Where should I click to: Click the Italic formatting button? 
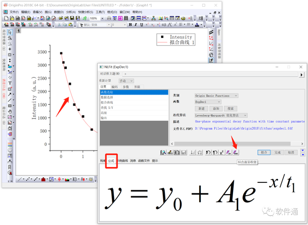click(136, 25)
